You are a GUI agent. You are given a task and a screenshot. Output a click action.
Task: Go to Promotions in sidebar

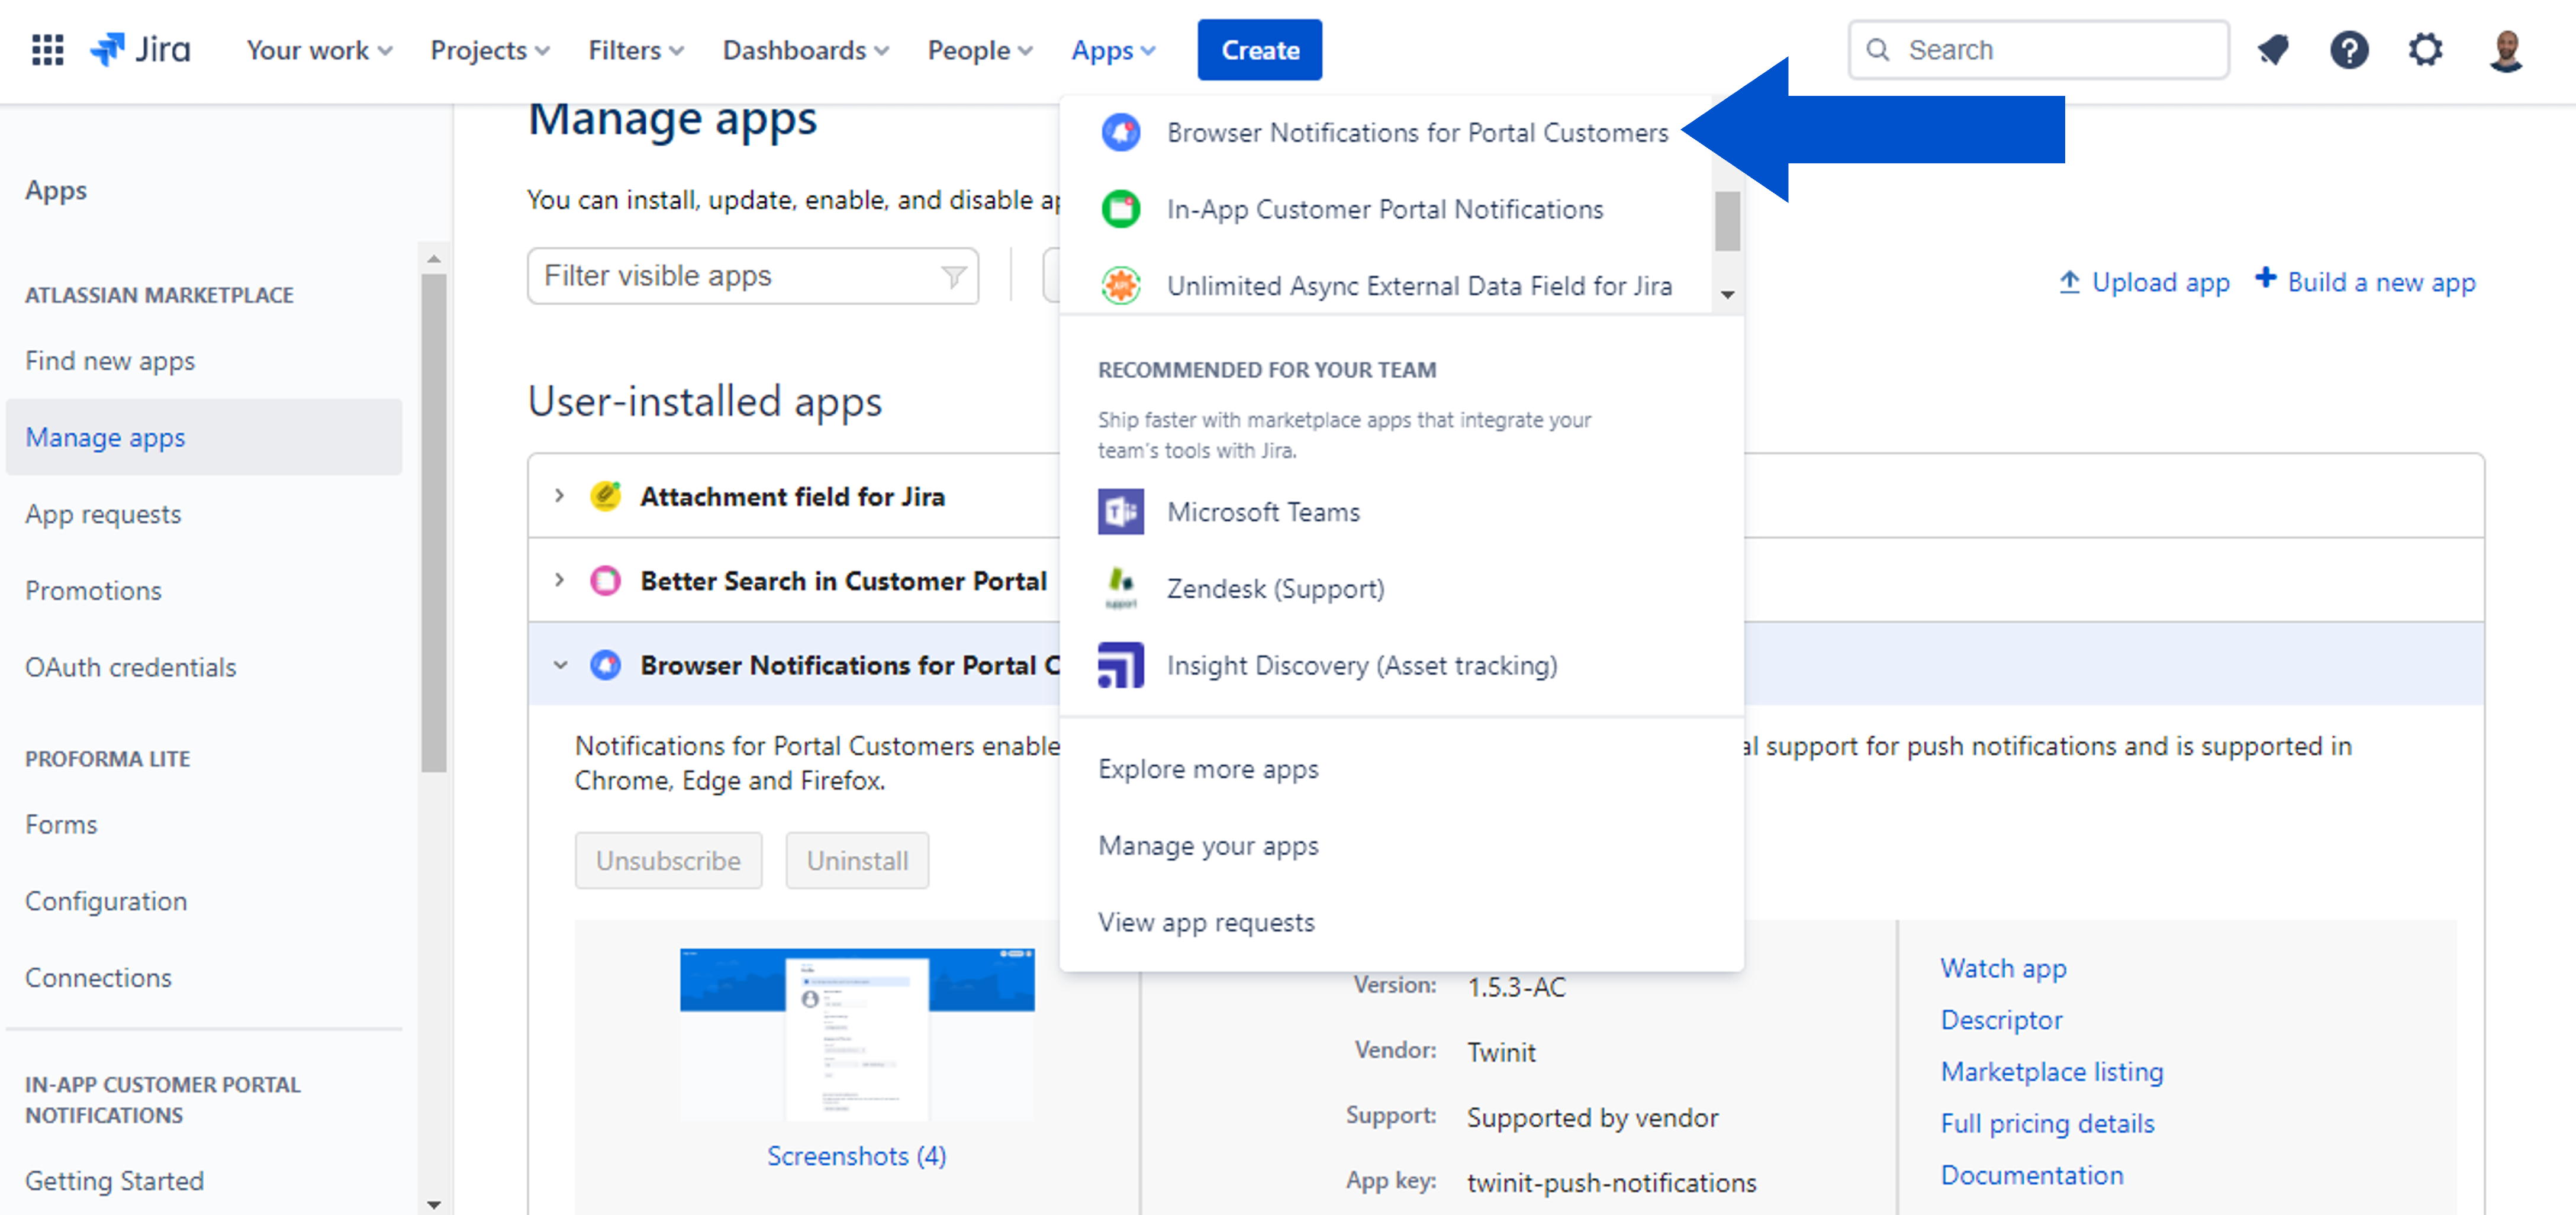[204, 590]
